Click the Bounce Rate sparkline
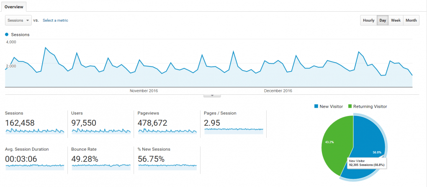 (x=101, y=167)
